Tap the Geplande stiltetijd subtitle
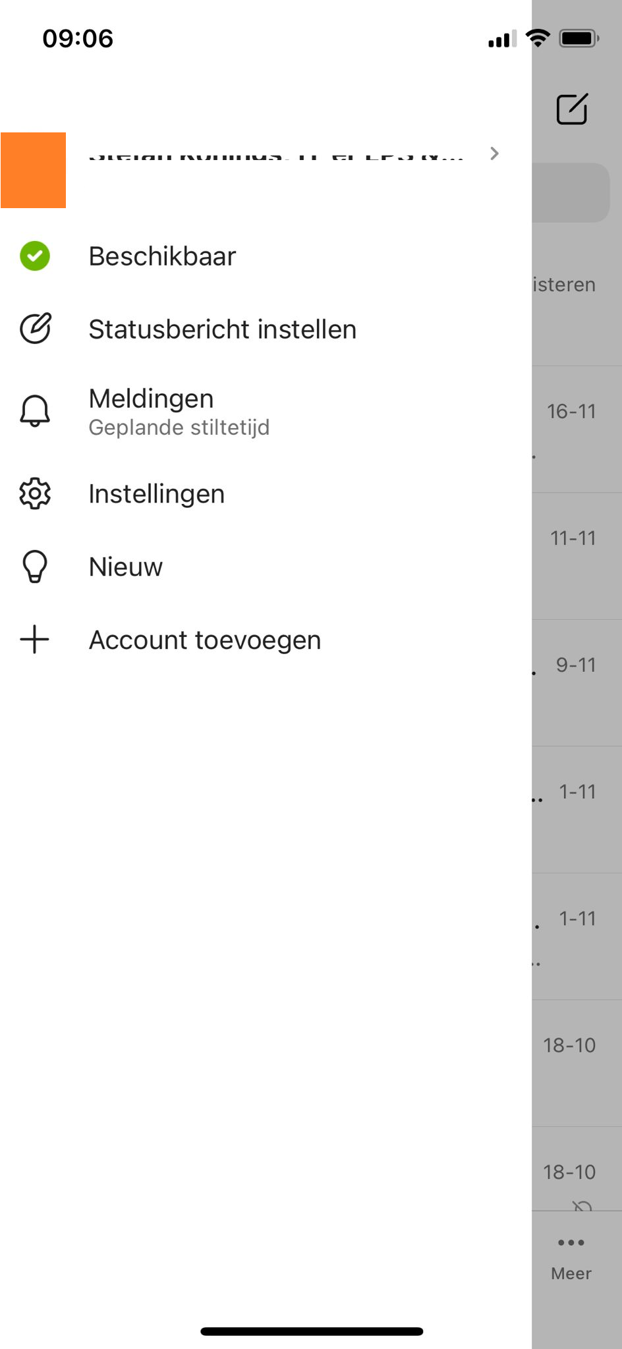 [179, 427]
